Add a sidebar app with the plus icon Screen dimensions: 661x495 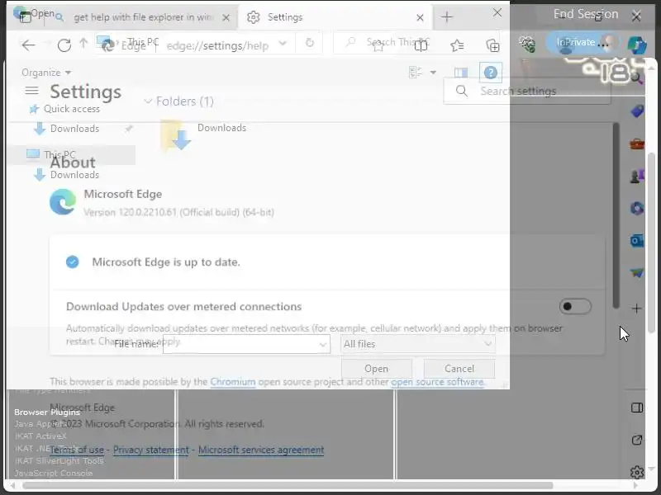[x=637, y=309]
